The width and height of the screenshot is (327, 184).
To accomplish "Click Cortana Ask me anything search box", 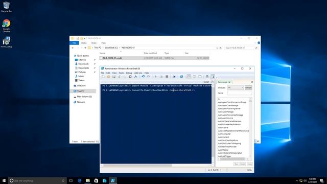I will pyautogui.click(x=37, y=180).
